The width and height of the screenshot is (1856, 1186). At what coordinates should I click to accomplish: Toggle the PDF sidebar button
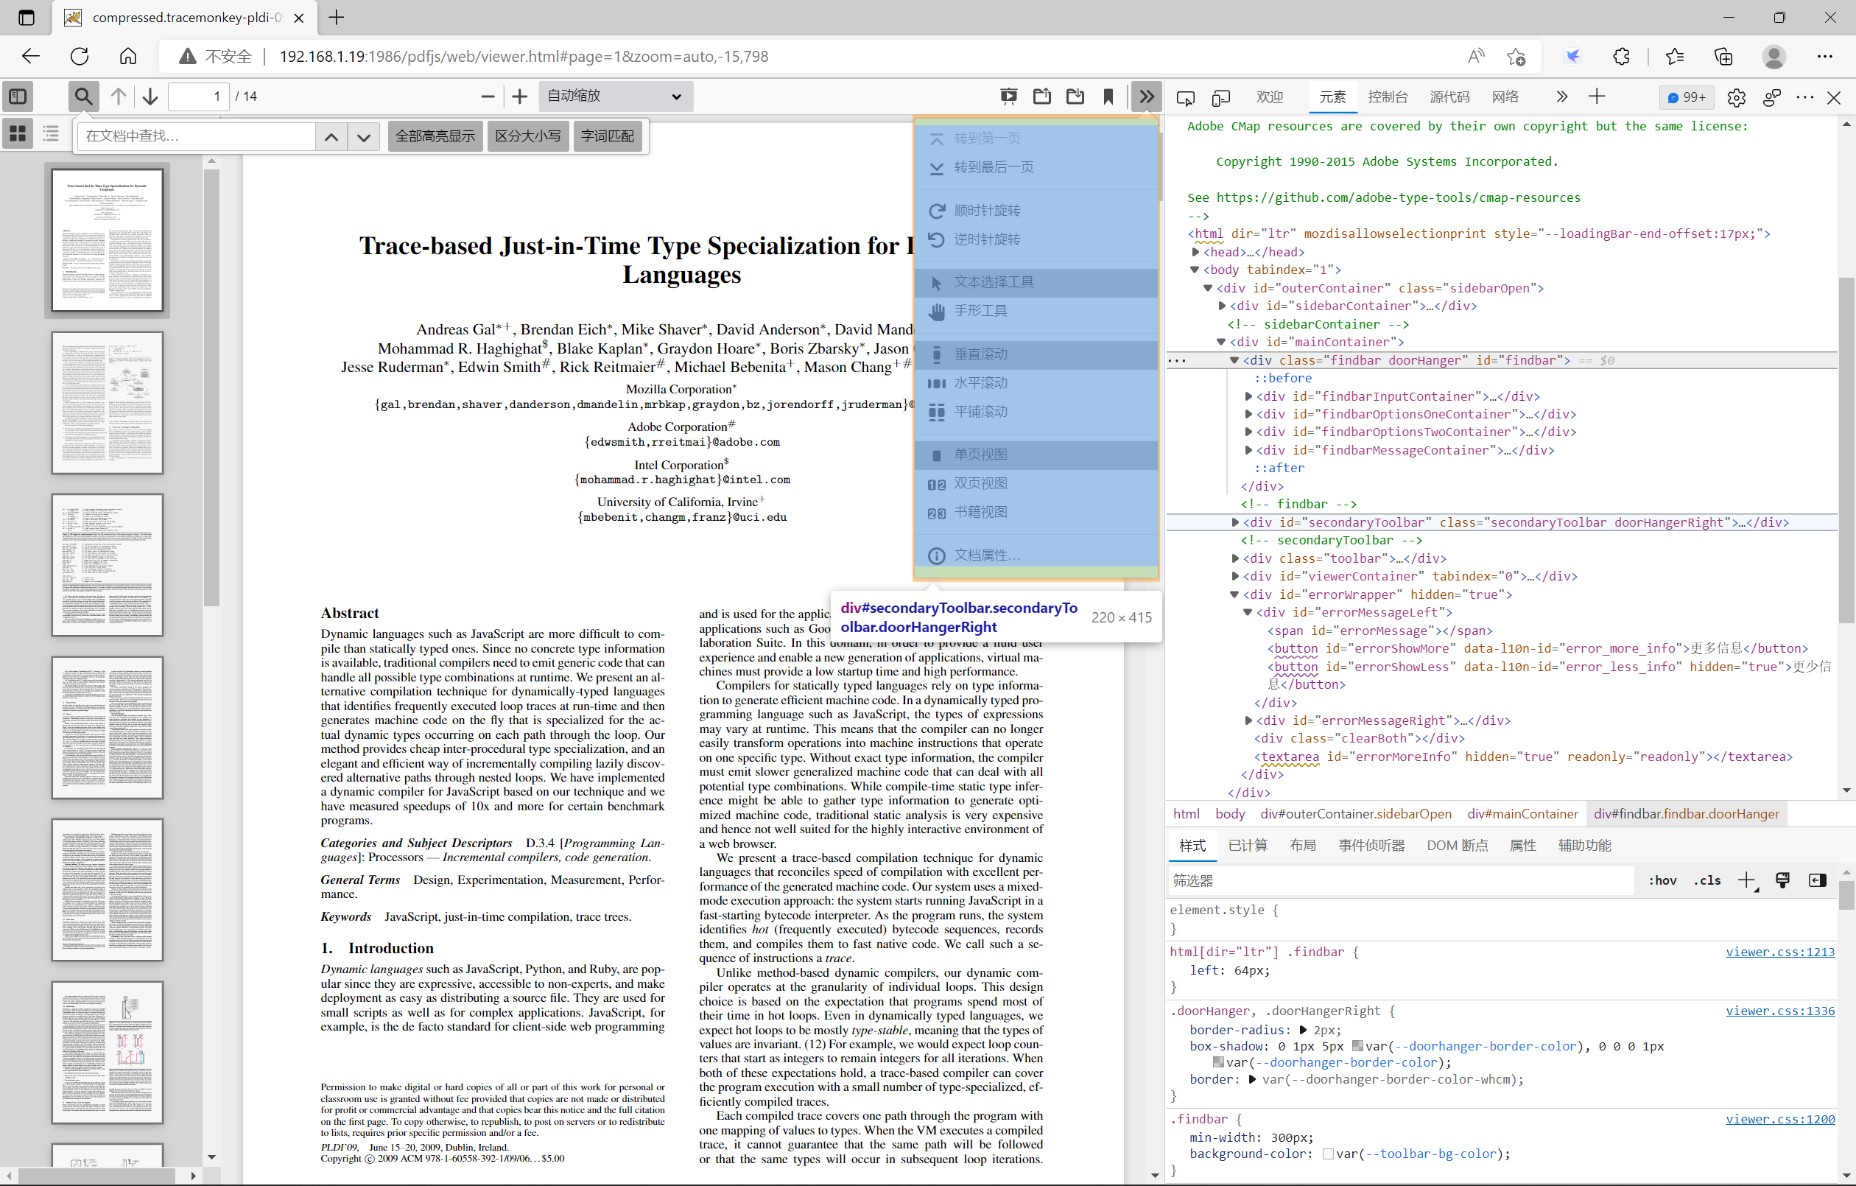[18, 97]
